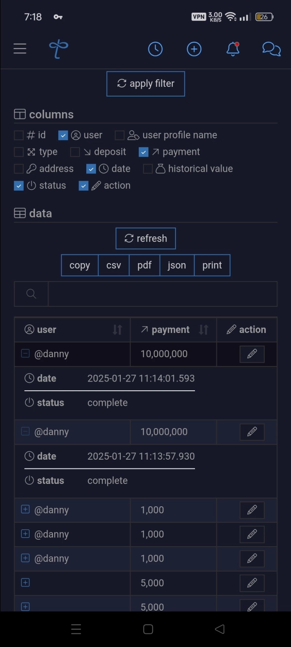This screenshot has width=291, height=647.
Task: Uncheck the user column checkbox
Action: tap(63, 135)
